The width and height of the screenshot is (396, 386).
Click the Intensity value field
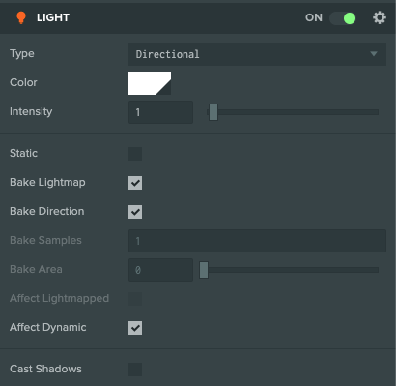pyautogui.click(x=160, y=112)
